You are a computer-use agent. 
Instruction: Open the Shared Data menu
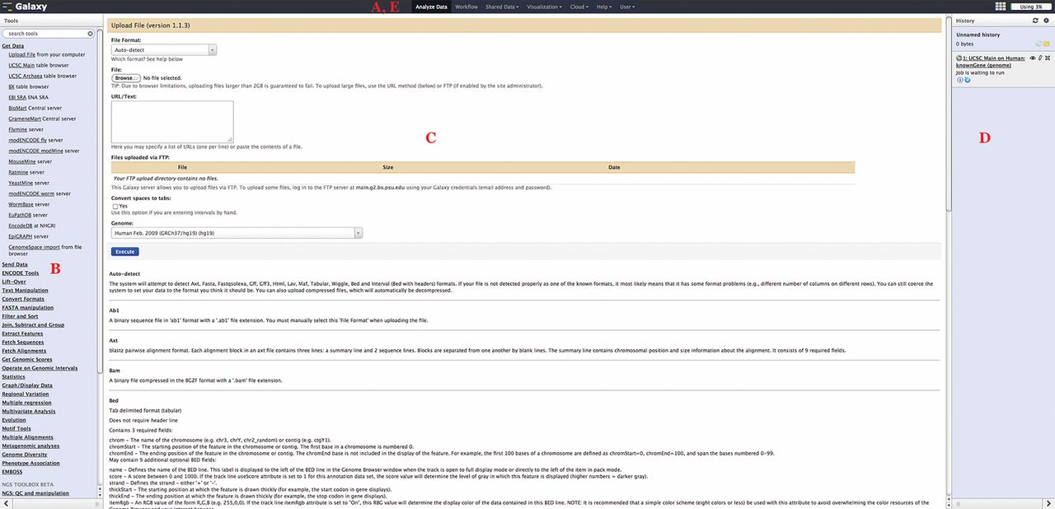click(502, 7)
